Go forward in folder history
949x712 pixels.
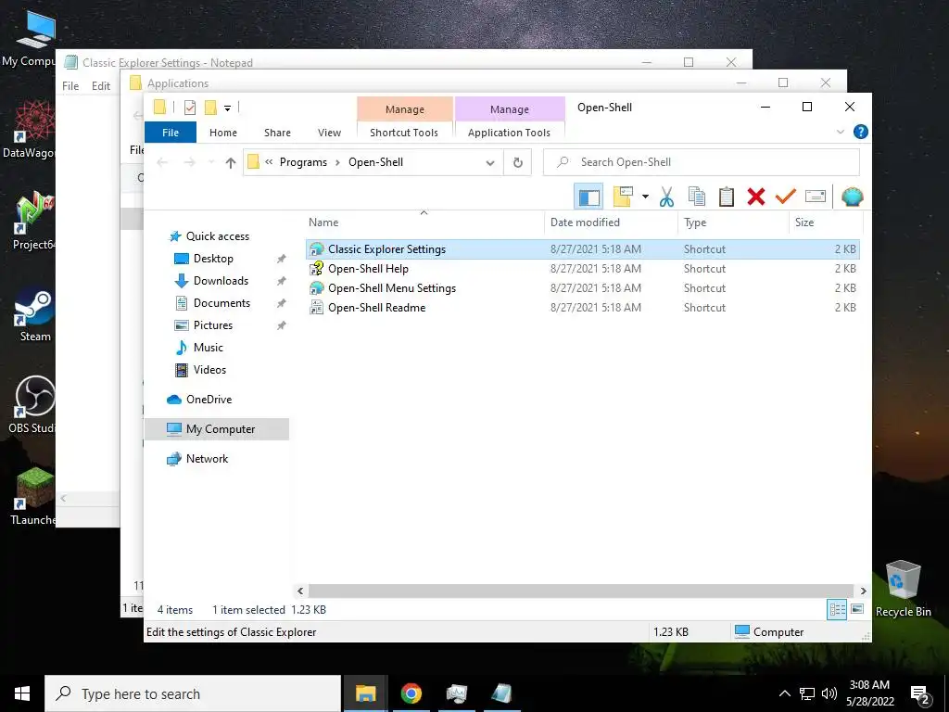click(x=189, y=162)
